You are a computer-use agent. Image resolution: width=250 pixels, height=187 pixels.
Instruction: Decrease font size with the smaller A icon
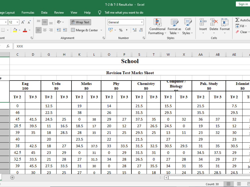point(29,22)
